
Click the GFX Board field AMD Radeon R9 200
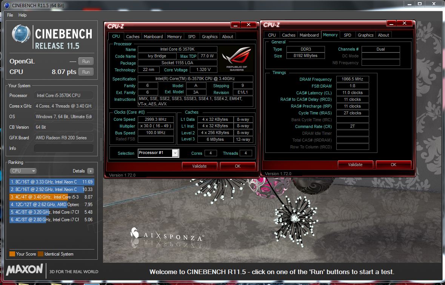(63, 138)
